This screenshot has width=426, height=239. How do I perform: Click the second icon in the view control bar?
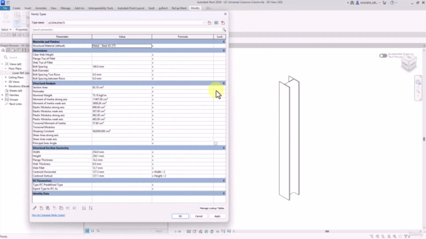pyautogui.click(x=194, y=232)
